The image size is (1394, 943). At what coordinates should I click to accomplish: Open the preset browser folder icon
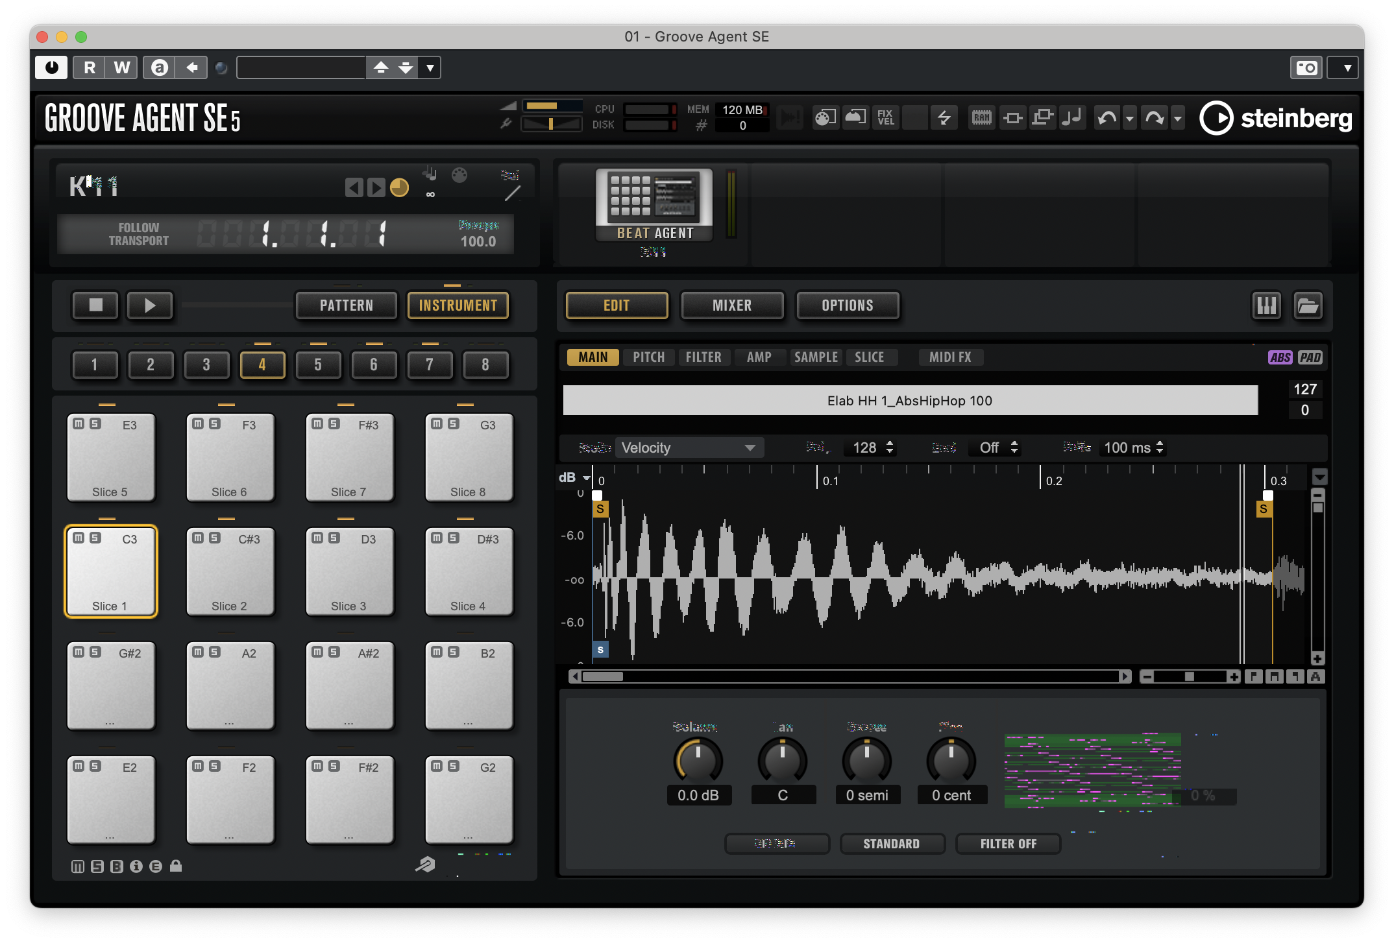[x=1308, y=305]
